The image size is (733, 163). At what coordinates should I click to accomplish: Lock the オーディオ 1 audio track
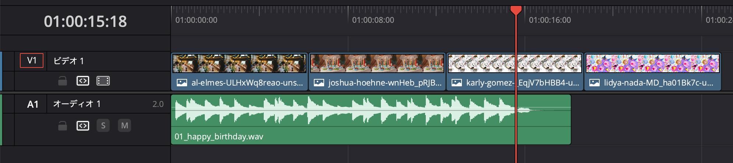point(63,126)
